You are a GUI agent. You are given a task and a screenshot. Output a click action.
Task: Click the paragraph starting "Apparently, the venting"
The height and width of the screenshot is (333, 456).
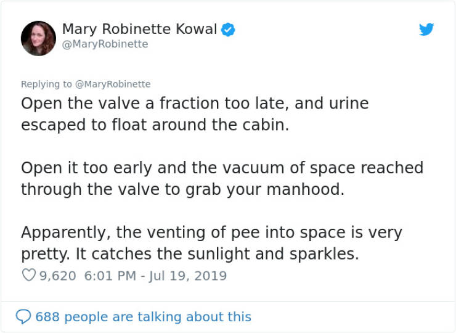pos(212,243)
